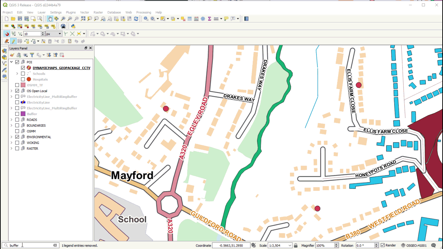The height and width of the screenshot is (249, 443).
Task: Uncheck the OS Open Local checkbox
Action: tap(17, 91)
